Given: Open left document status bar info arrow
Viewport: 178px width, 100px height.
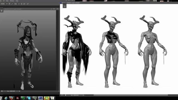Looking at the screenshot, I should click(19, 91).
